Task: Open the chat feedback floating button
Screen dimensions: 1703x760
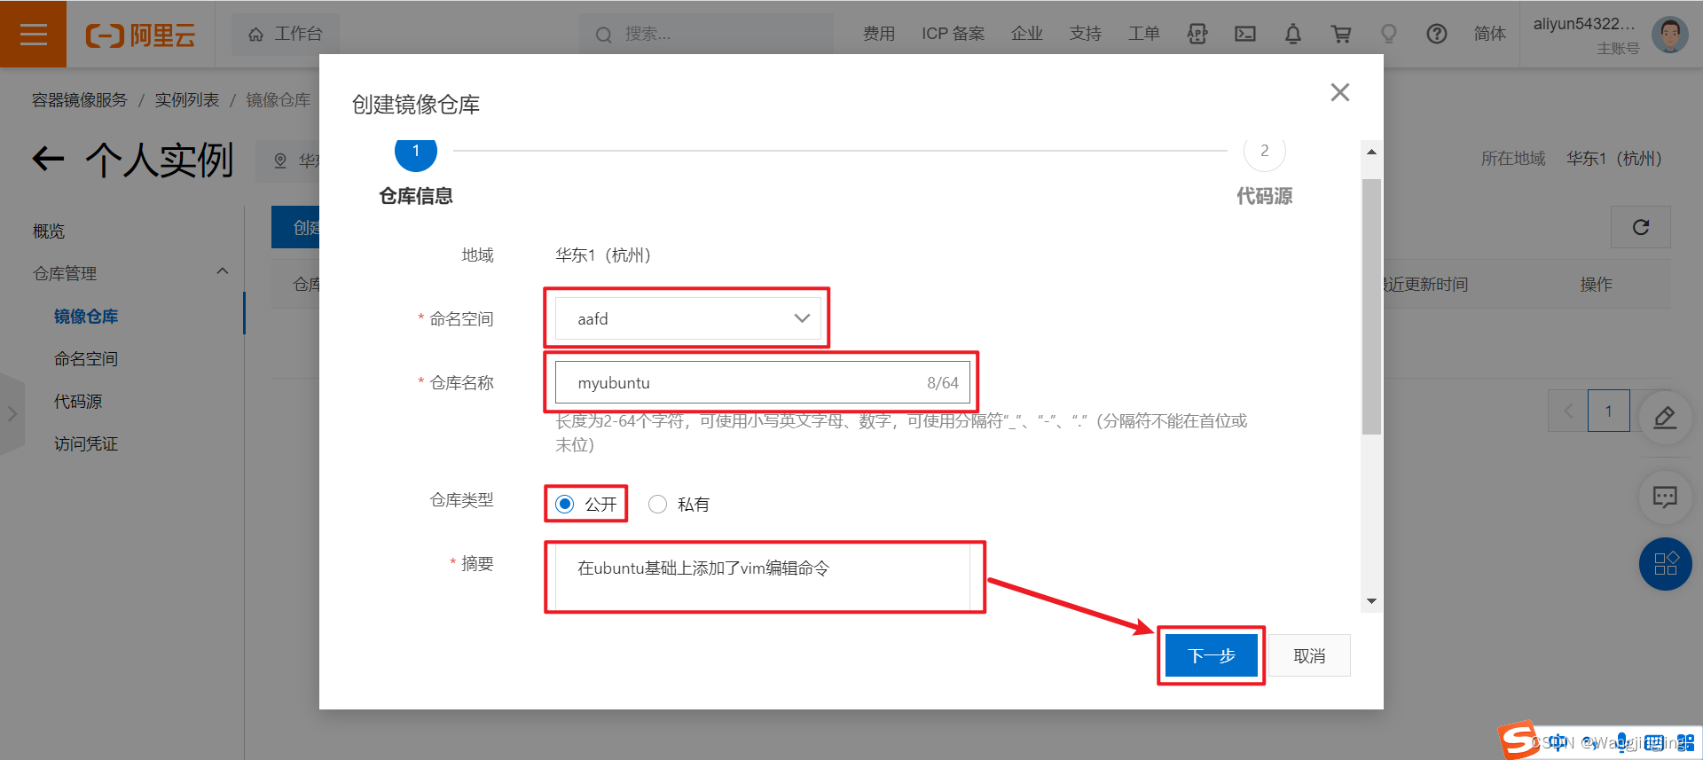Action: [x=1665, y=497]
